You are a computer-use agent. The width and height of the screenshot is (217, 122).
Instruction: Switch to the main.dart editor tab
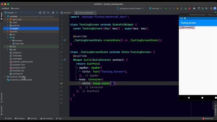(x=67, y=13)
